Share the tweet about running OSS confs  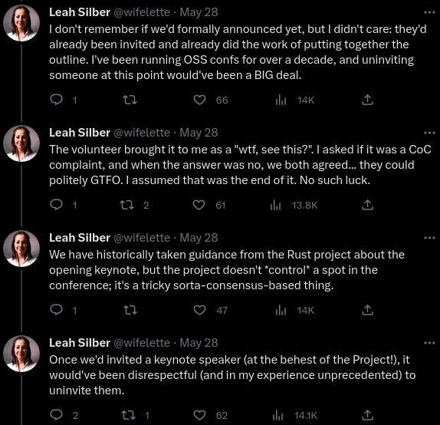(367, 100)
